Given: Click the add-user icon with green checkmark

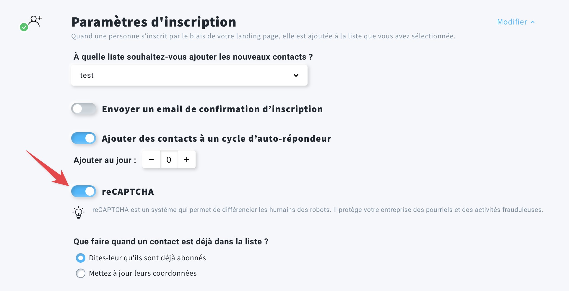Looking at the screenshot, I should point(35,21).
